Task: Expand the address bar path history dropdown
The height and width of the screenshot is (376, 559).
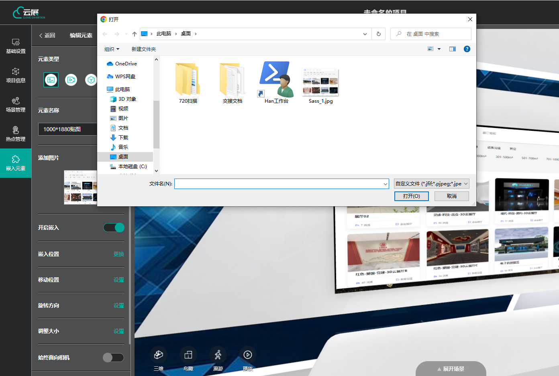Action: [x=365, y=34]
